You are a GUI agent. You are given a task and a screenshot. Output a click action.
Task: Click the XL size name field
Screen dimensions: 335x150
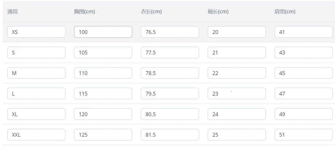36,114
